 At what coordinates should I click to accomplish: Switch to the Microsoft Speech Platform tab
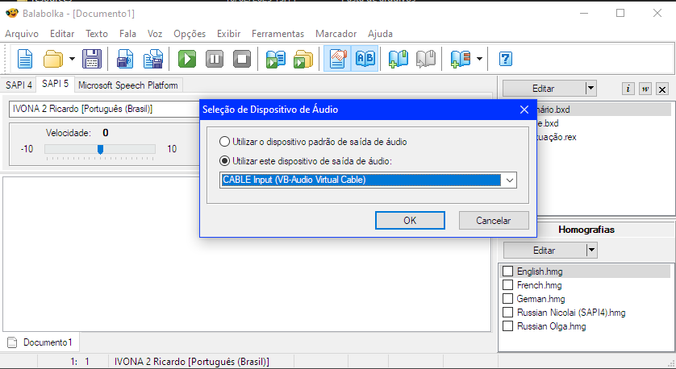129,85
